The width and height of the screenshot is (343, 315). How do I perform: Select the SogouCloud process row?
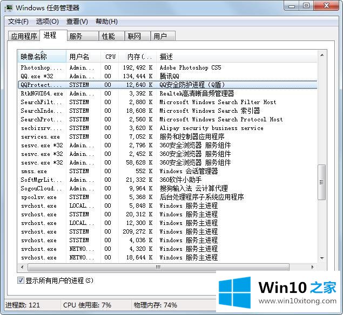(167, 188)
